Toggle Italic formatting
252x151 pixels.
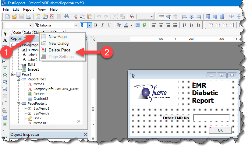point(102,25)
